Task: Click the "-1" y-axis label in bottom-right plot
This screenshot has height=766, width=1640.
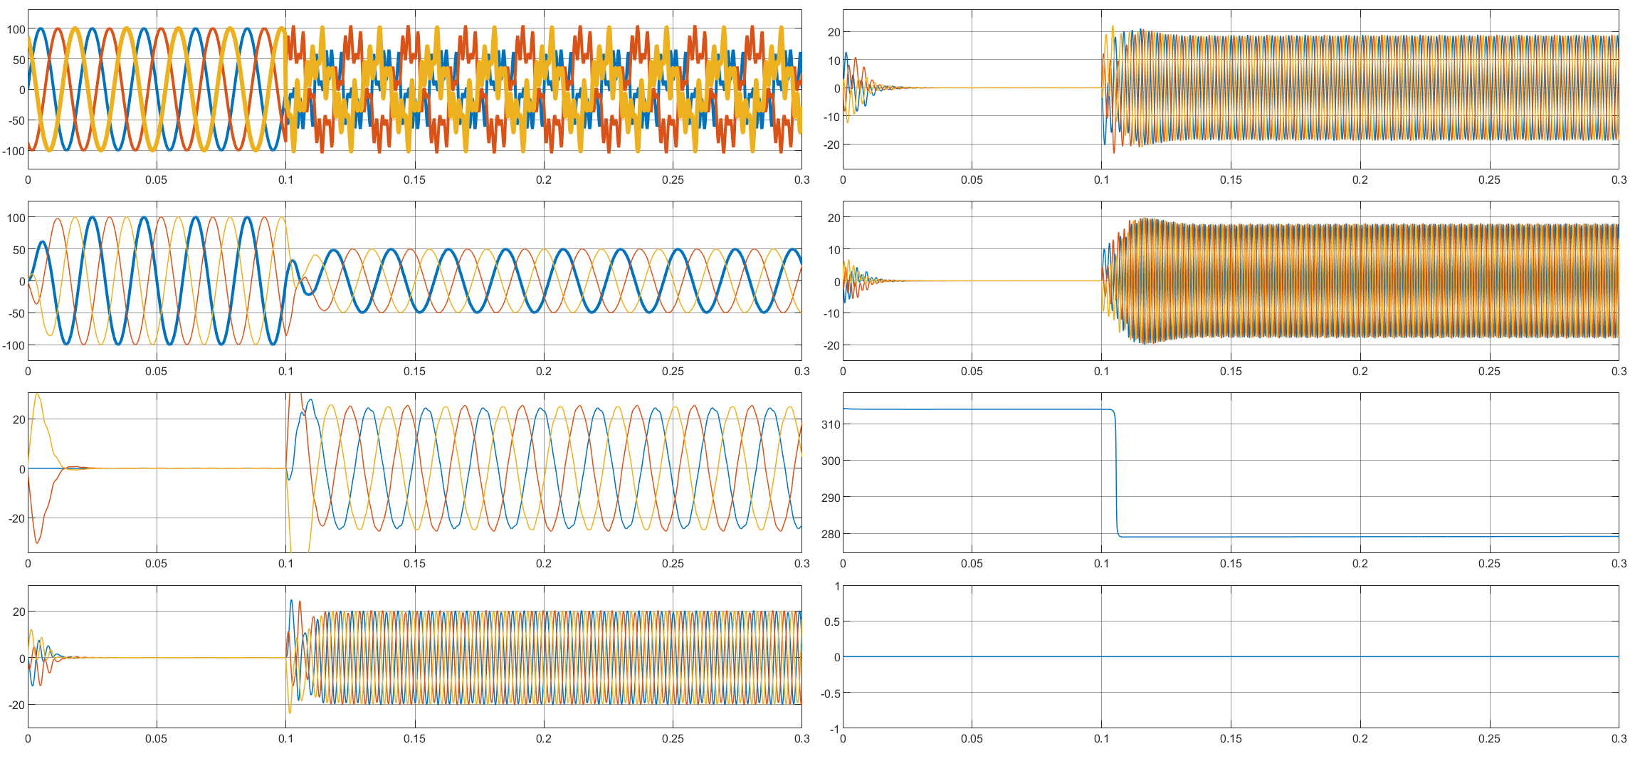Action: [835, 728]
